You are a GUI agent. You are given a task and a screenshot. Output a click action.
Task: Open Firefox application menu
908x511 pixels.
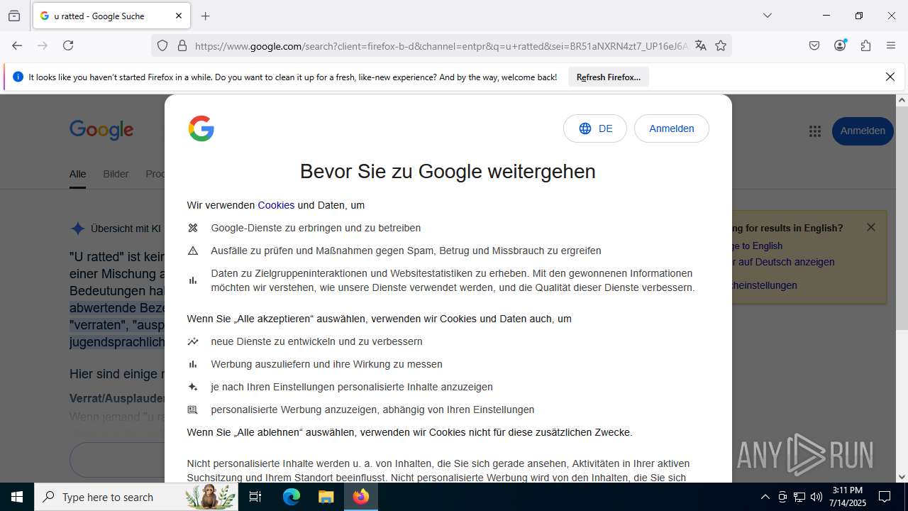tap(891, 45)
